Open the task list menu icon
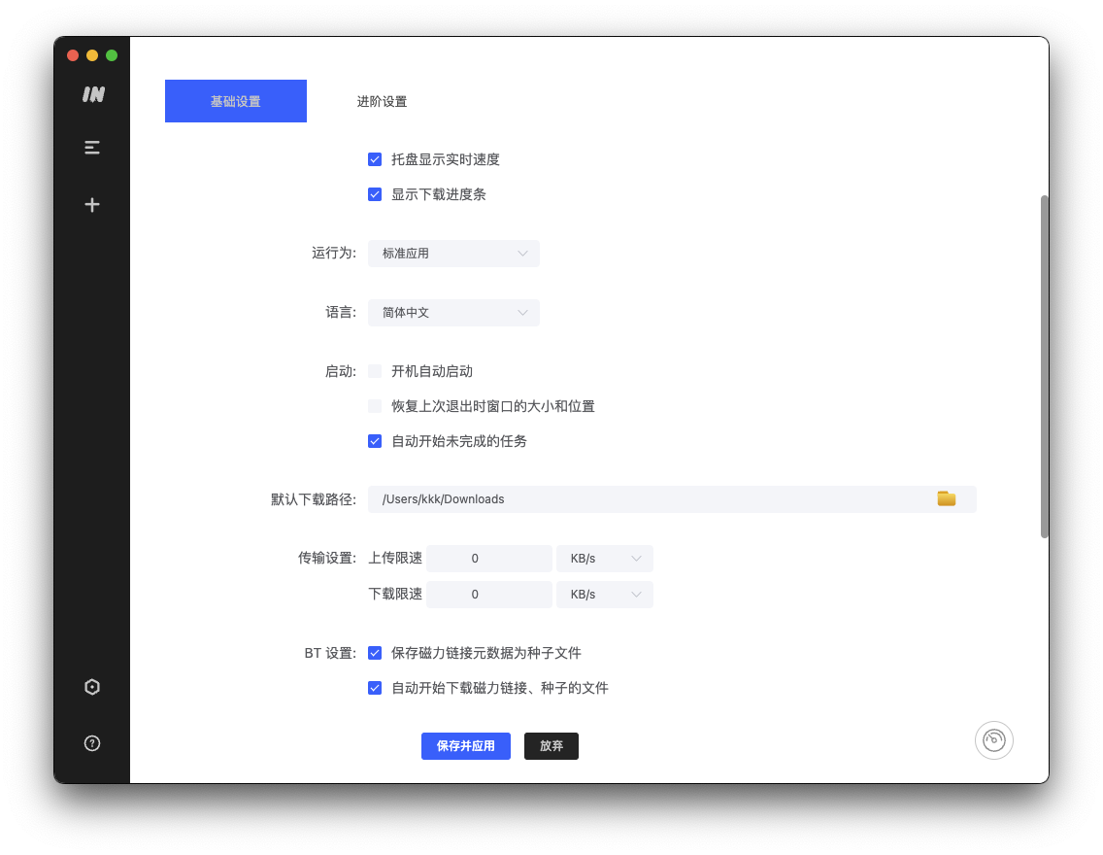 [x=92, y=147]
